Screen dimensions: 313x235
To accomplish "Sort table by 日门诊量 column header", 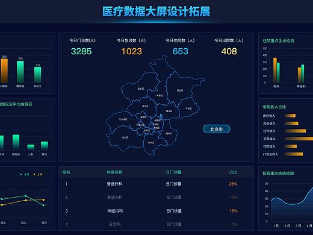I will 174,172.
